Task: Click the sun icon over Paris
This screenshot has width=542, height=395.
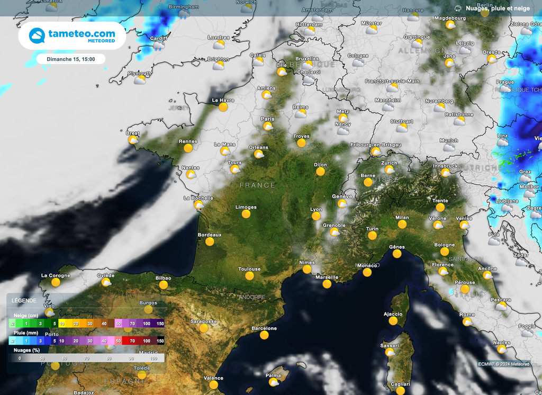Action: pyautogui.click(x=267, y=126)
